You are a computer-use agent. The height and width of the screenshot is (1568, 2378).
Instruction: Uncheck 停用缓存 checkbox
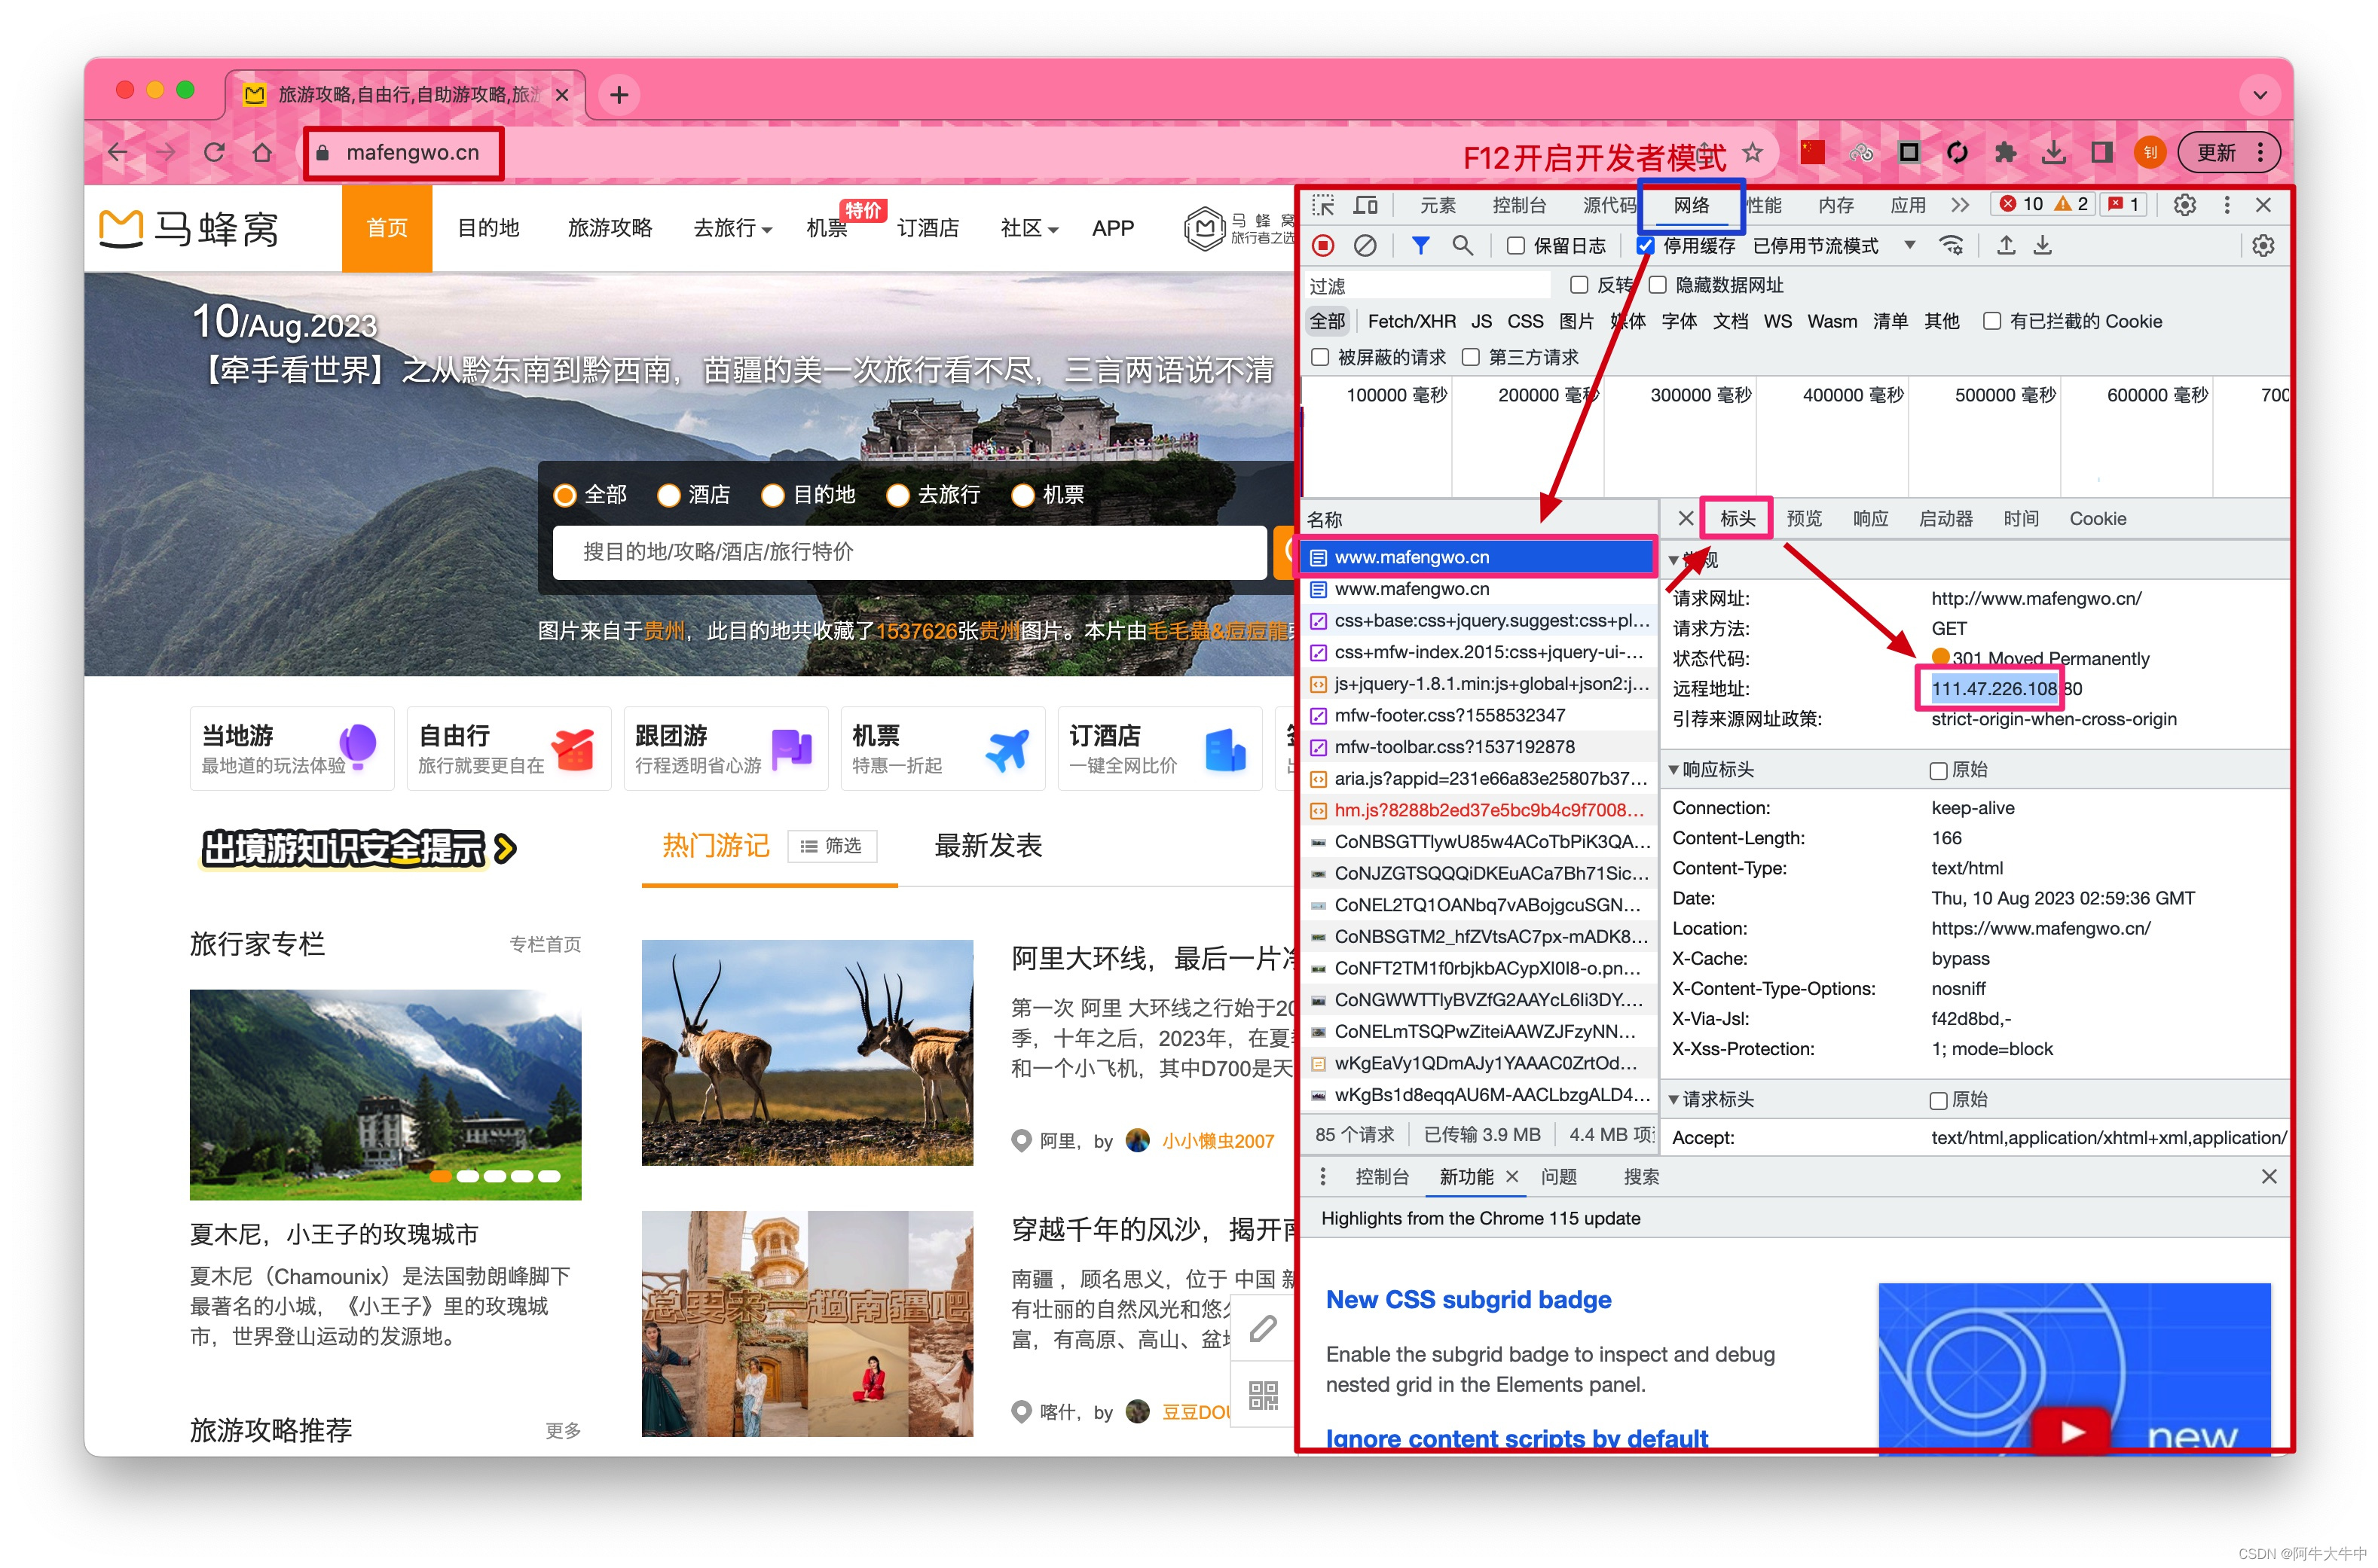[1645, 246]
